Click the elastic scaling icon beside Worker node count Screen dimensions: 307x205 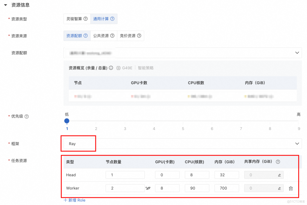tap(148, 188)
